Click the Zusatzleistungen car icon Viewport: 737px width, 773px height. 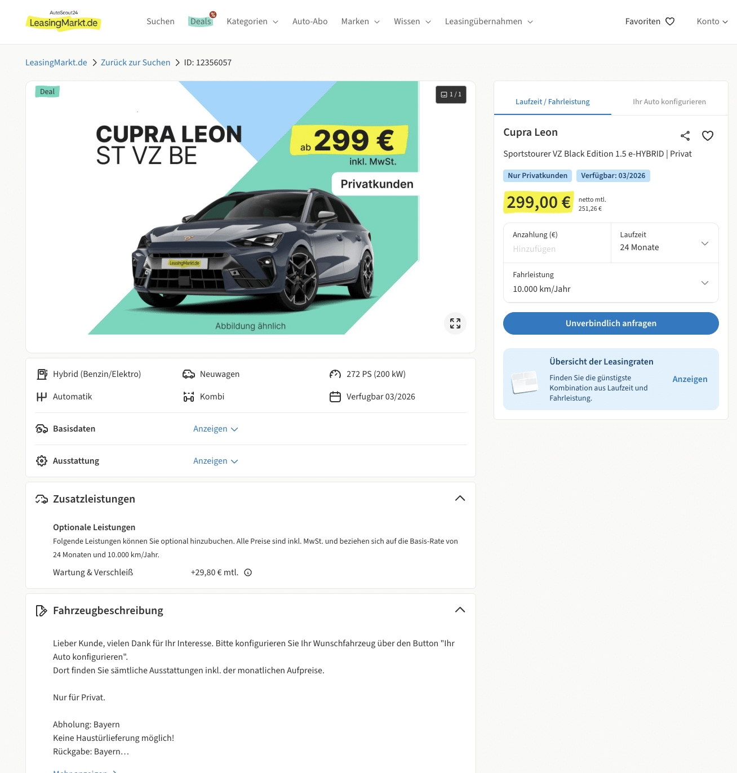(x=42, y=499)
